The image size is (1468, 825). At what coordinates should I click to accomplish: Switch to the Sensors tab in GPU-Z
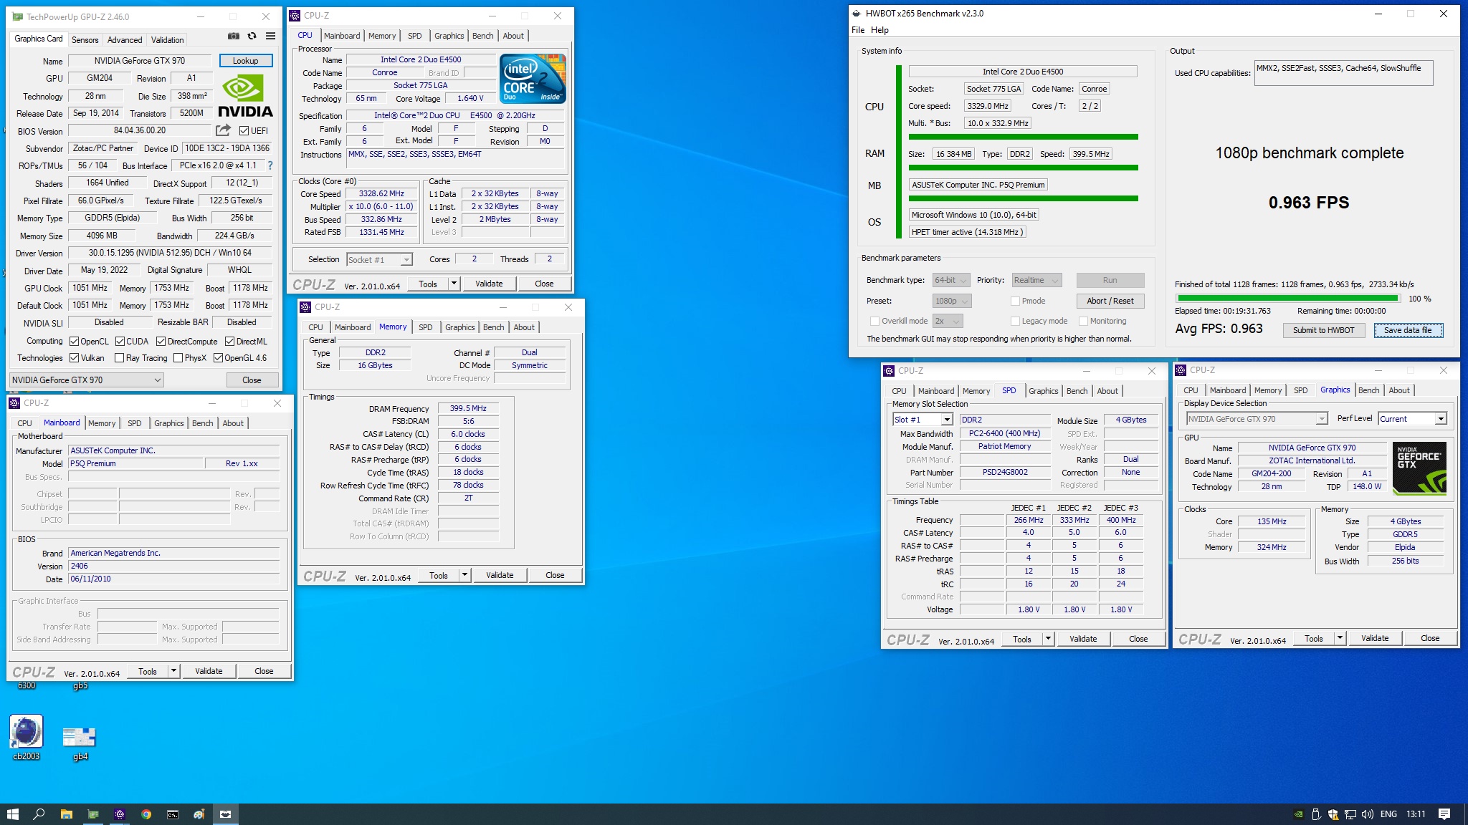(85, 39)
